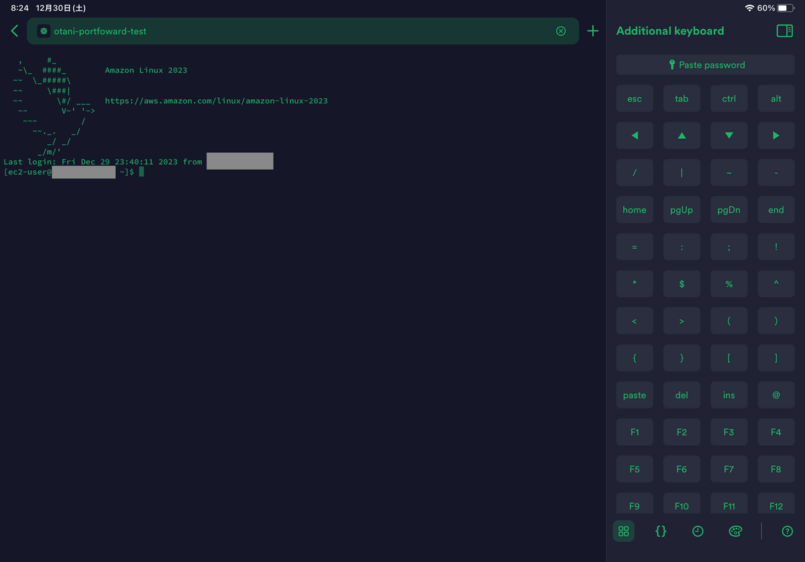The width and height of the screenshot is (805, 562).
Task: Click the gear icon on otani-portfoward-test tab
Action: (43, 30)
